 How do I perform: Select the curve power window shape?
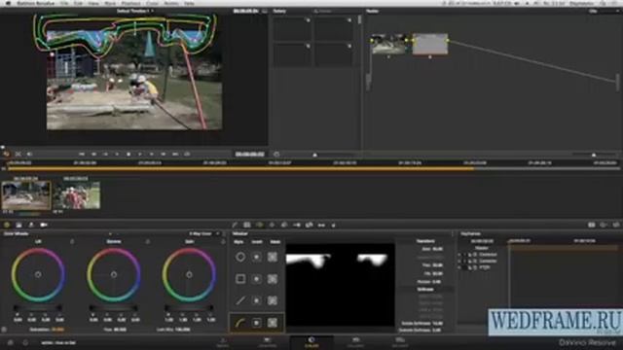point(240,323)
